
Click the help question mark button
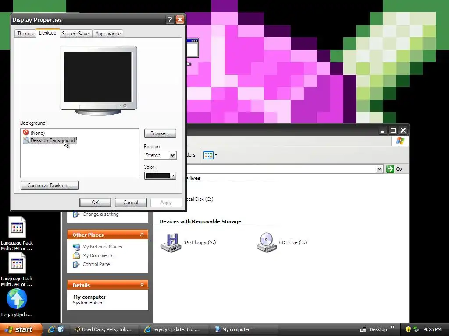click(x=170, y=19)
